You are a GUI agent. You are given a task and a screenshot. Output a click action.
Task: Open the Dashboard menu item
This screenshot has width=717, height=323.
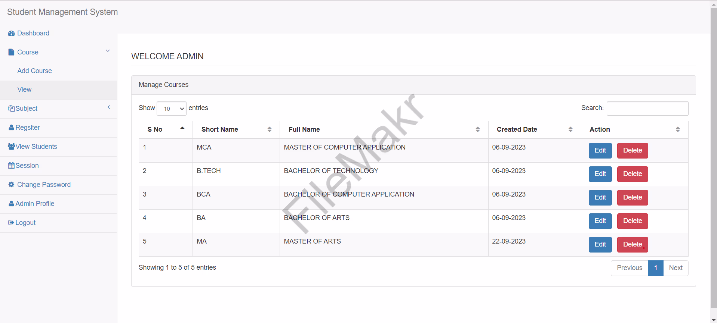(x=58, y=33)
